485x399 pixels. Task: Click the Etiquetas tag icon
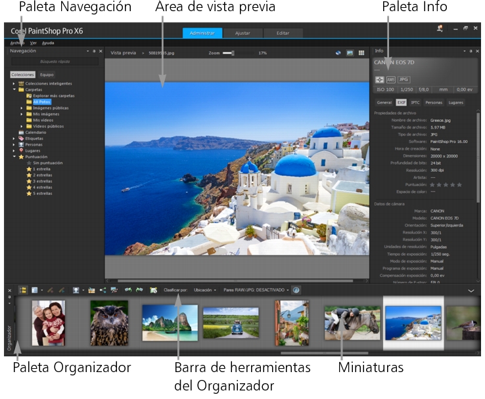[x=21, y=138]
